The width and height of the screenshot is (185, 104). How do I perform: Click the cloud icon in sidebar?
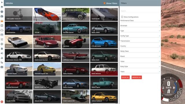coord(2,30)
